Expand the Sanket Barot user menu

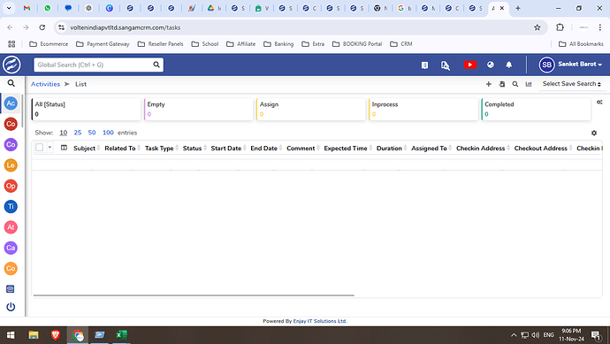[x=571, y=65]
